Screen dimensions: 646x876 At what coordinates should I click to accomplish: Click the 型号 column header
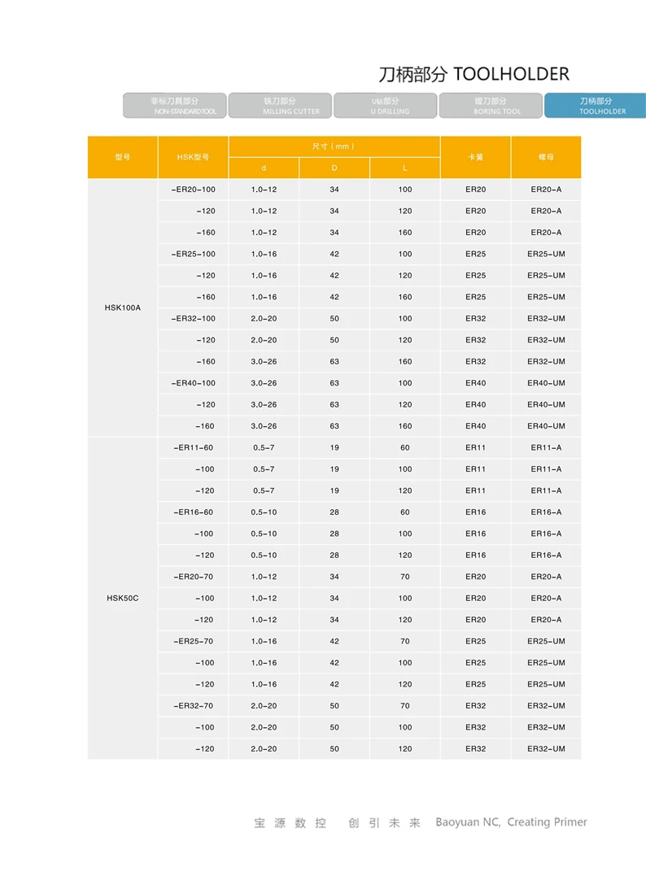(123, 157)
